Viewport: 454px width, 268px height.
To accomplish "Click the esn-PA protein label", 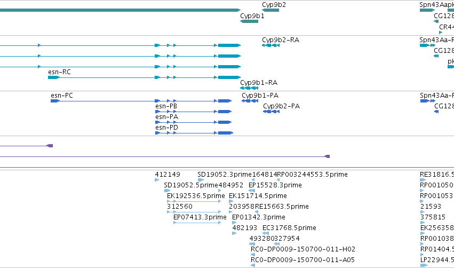I will (167, 117).
